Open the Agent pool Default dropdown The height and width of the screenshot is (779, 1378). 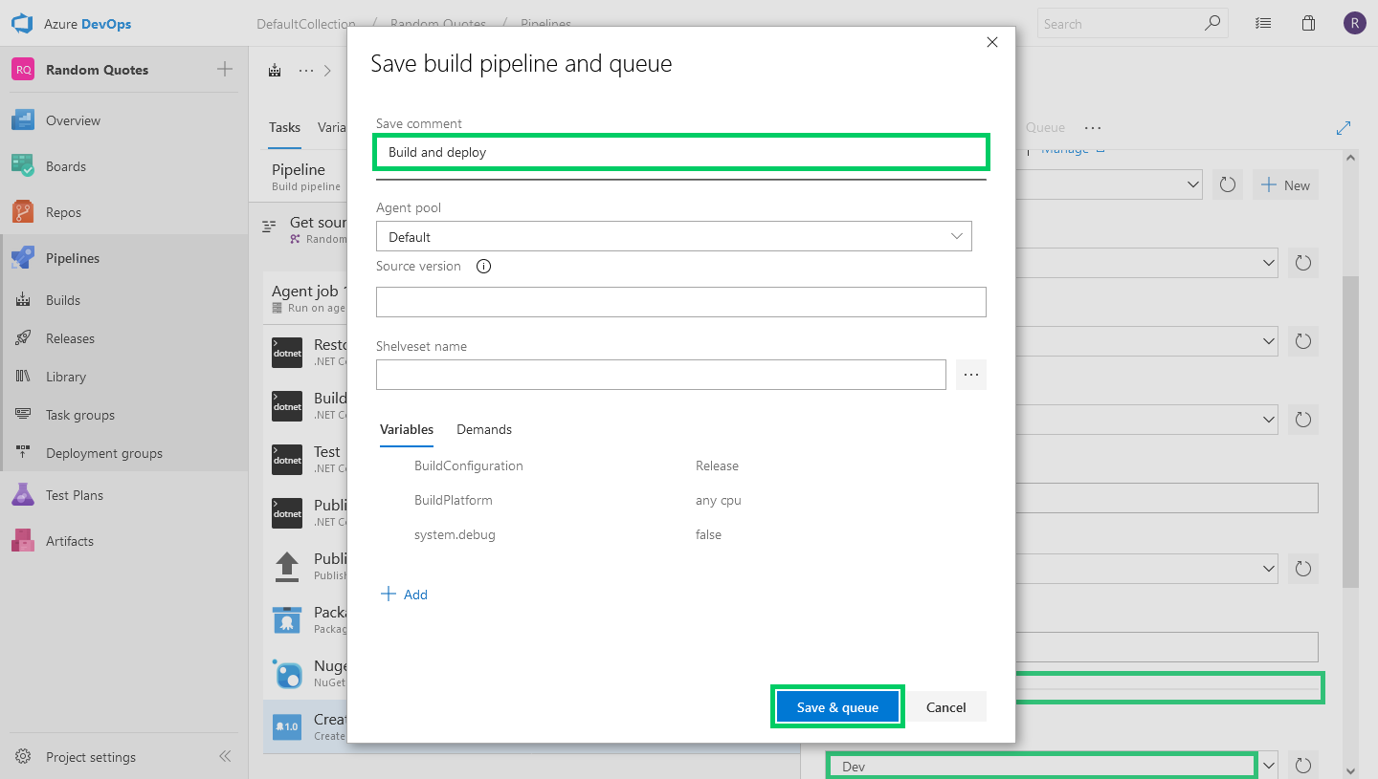click(x=674, y=236)
